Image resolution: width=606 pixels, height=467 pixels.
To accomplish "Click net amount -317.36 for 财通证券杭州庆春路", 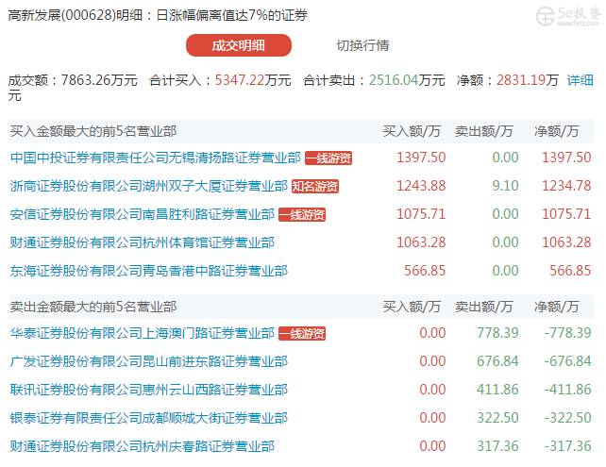I will [567, 445].
